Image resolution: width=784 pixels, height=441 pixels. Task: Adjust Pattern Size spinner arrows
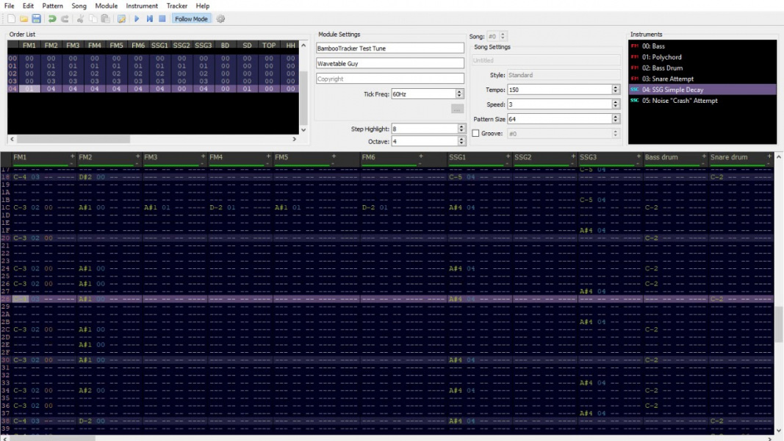tap(616, 119)
